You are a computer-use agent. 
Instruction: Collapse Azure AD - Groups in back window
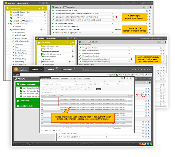point(9,29)
